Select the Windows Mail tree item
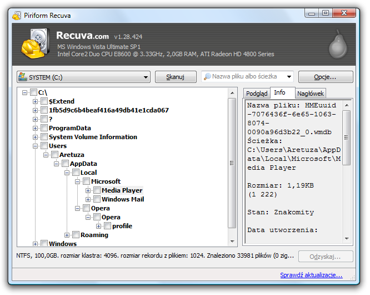This screenshot has width=370, height=295. (x=123, y=199)
